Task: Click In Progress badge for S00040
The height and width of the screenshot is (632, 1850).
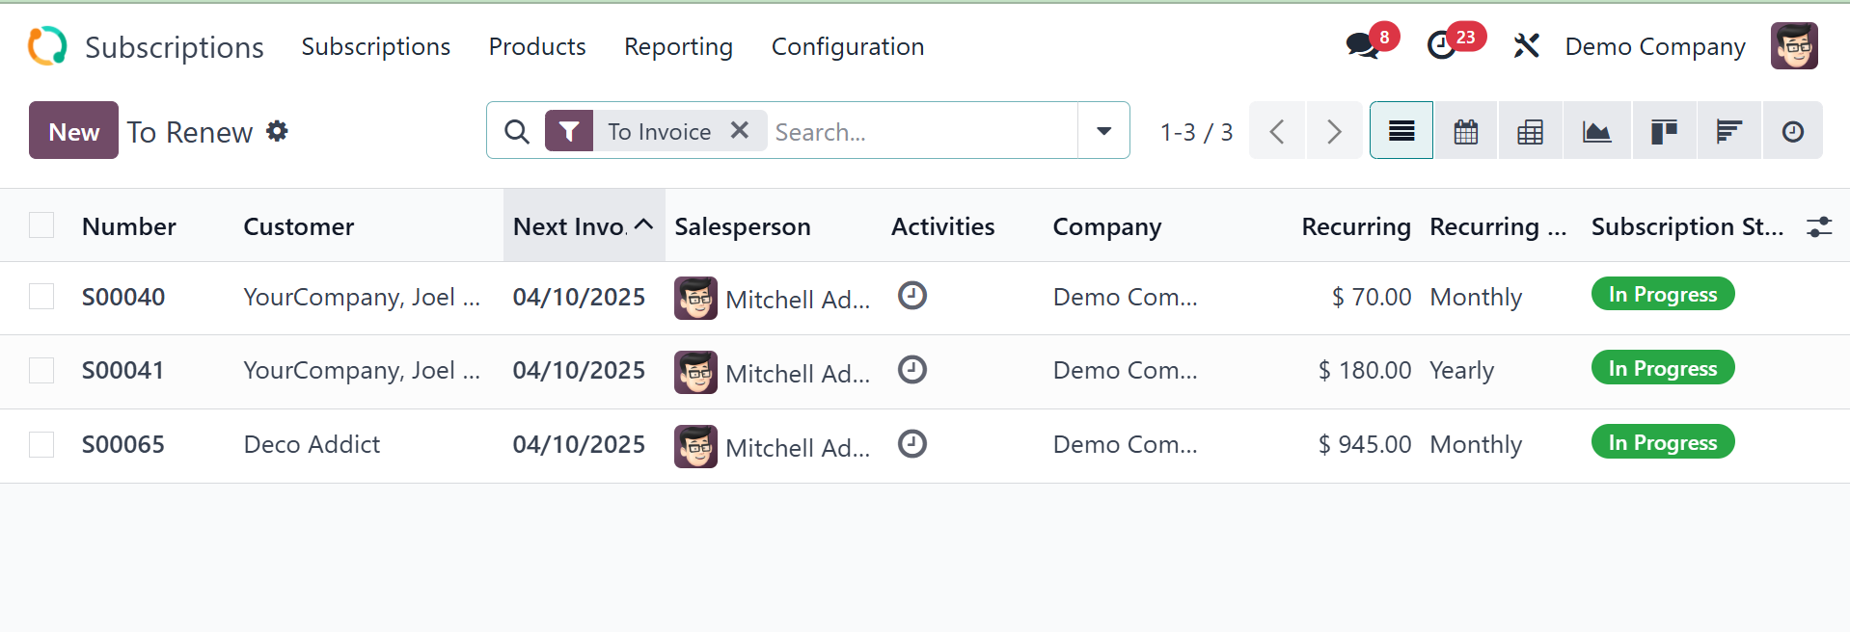Action: click(x=1663, y=294)
